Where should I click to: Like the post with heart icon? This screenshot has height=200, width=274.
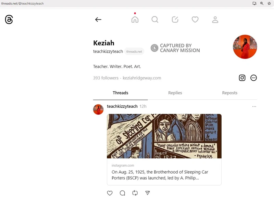click(x=110, y=193)
